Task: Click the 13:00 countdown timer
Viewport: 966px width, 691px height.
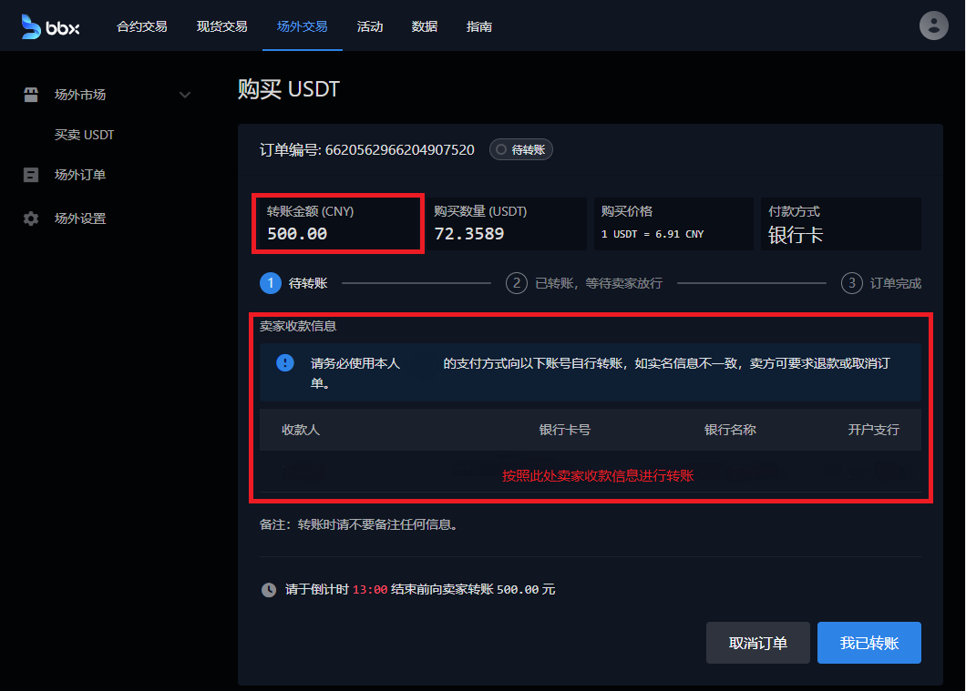Action: [370, 589]
